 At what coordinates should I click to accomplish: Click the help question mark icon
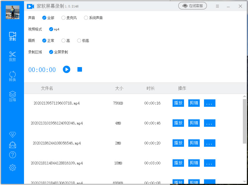pyautogui.click(x=12, y=155)
